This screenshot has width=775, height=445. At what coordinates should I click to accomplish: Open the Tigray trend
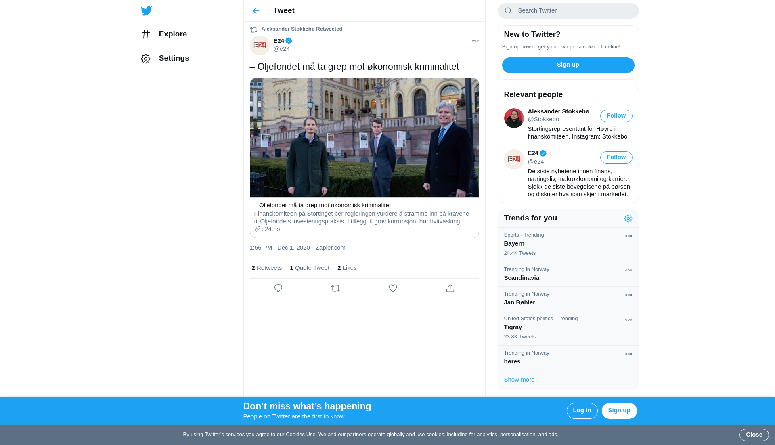[568, 328]
